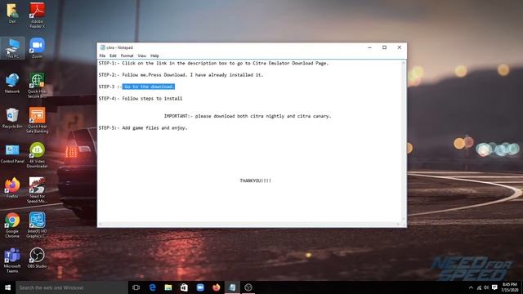Open the Edit menu in Notepad
Screen dimensions: 523x294
tap(113, 56)
